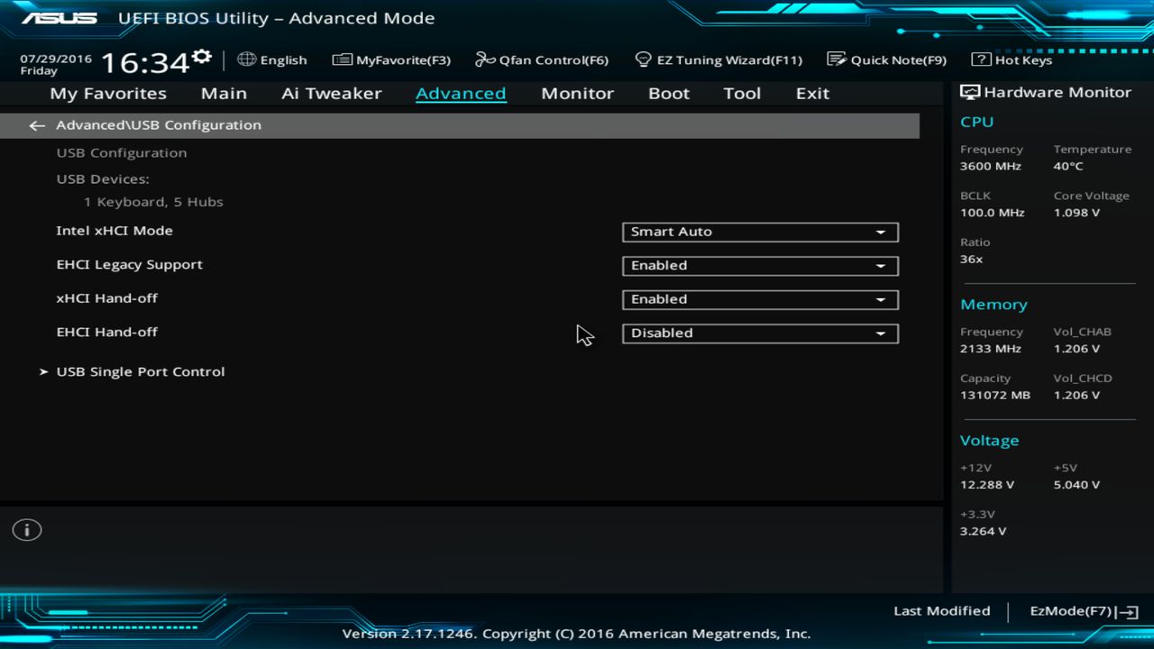Open the Qfan Control utility
Screen dimensions: 1154x649
pyautogui.click(x=542, y=59)
